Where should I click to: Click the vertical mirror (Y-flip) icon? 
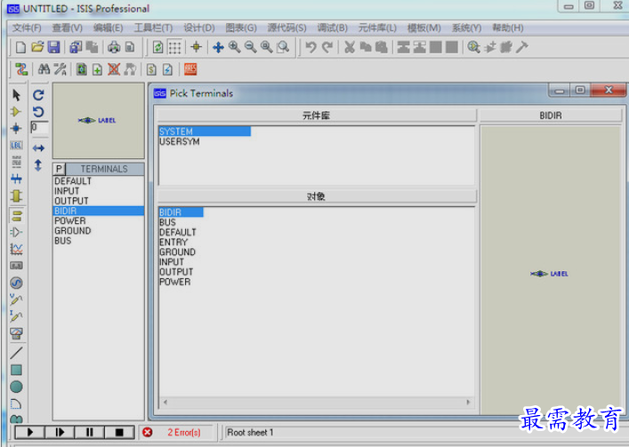(x=38, y=164)
